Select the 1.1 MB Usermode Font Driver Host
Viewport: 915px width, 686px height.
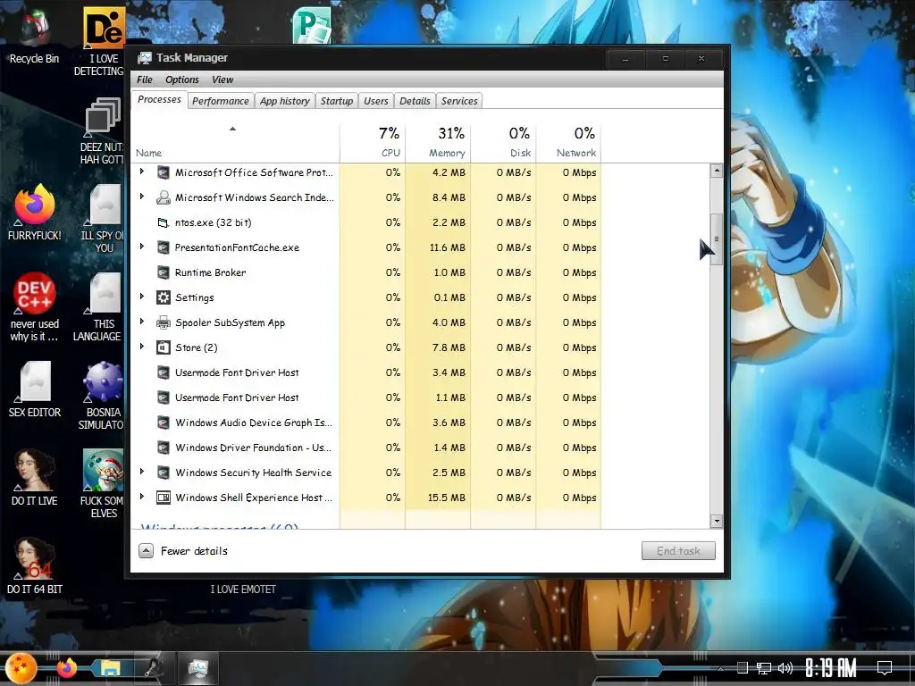tap(366, 397)
